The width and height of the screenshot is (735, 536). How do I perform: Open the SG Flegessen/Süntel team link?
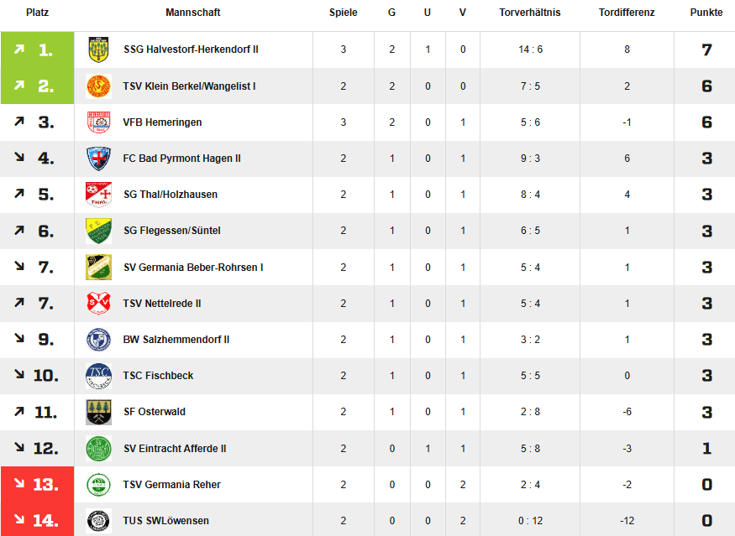[x=171, y=231]
